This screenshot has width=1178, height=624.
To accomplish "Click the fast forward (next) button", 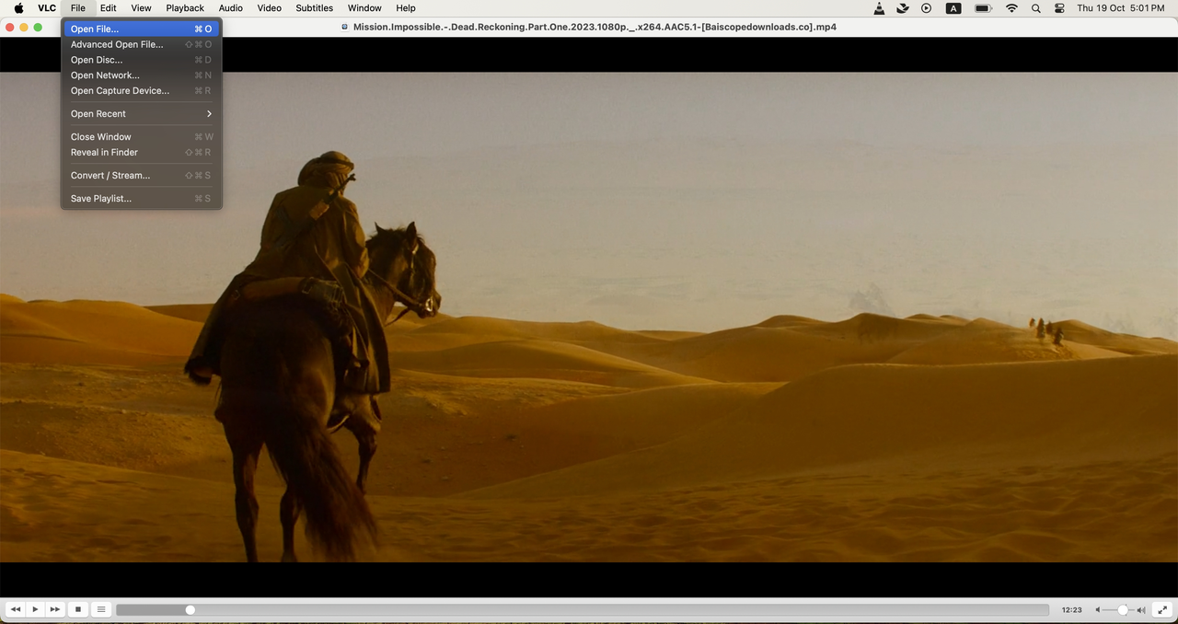I will [55, 609].
